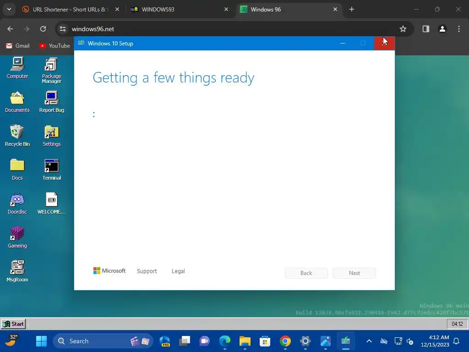The width and height of the screenshot is (469, 352).
Task: Switch to the URL Shortener browser tab
Action: [x=70, y=10]
